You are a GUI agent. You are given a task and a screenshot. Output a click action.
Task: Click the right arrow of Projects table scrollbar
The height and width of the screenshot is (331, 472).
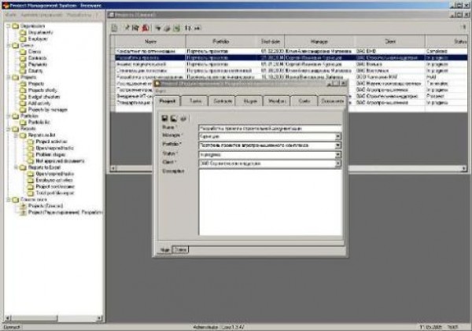(x=464, y=169)
